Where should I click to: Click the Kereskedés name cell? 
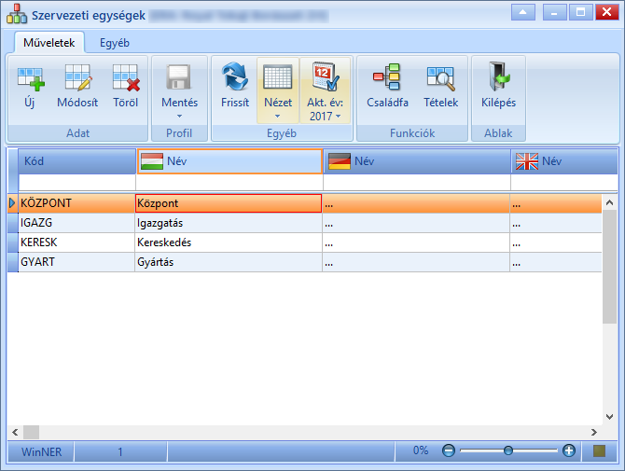click(x=229, y=242)
